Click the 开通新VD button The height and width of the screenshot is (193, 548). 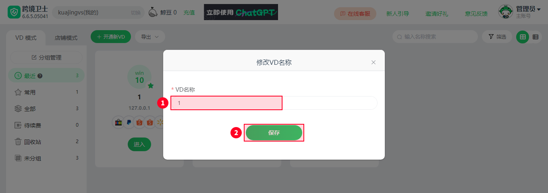111,37
